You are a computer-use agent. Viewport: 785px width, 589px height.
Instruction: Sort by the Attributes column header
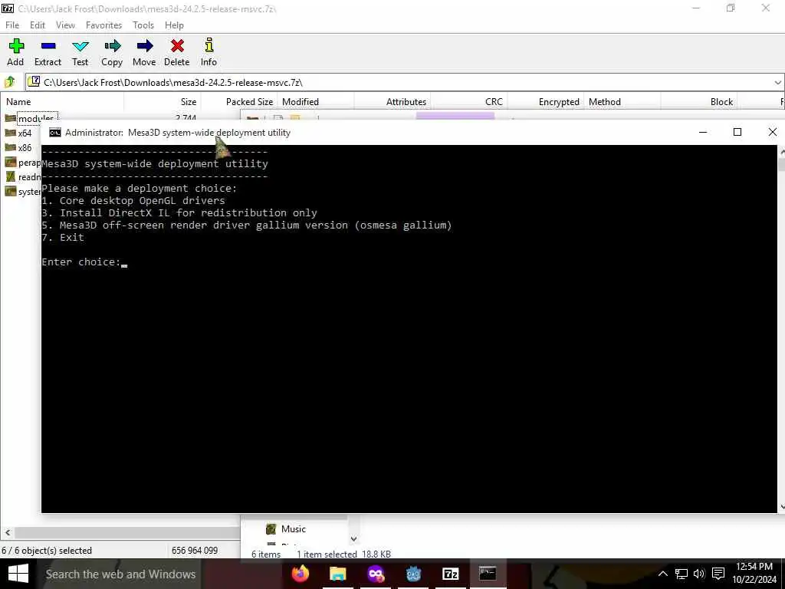(392, 102)
